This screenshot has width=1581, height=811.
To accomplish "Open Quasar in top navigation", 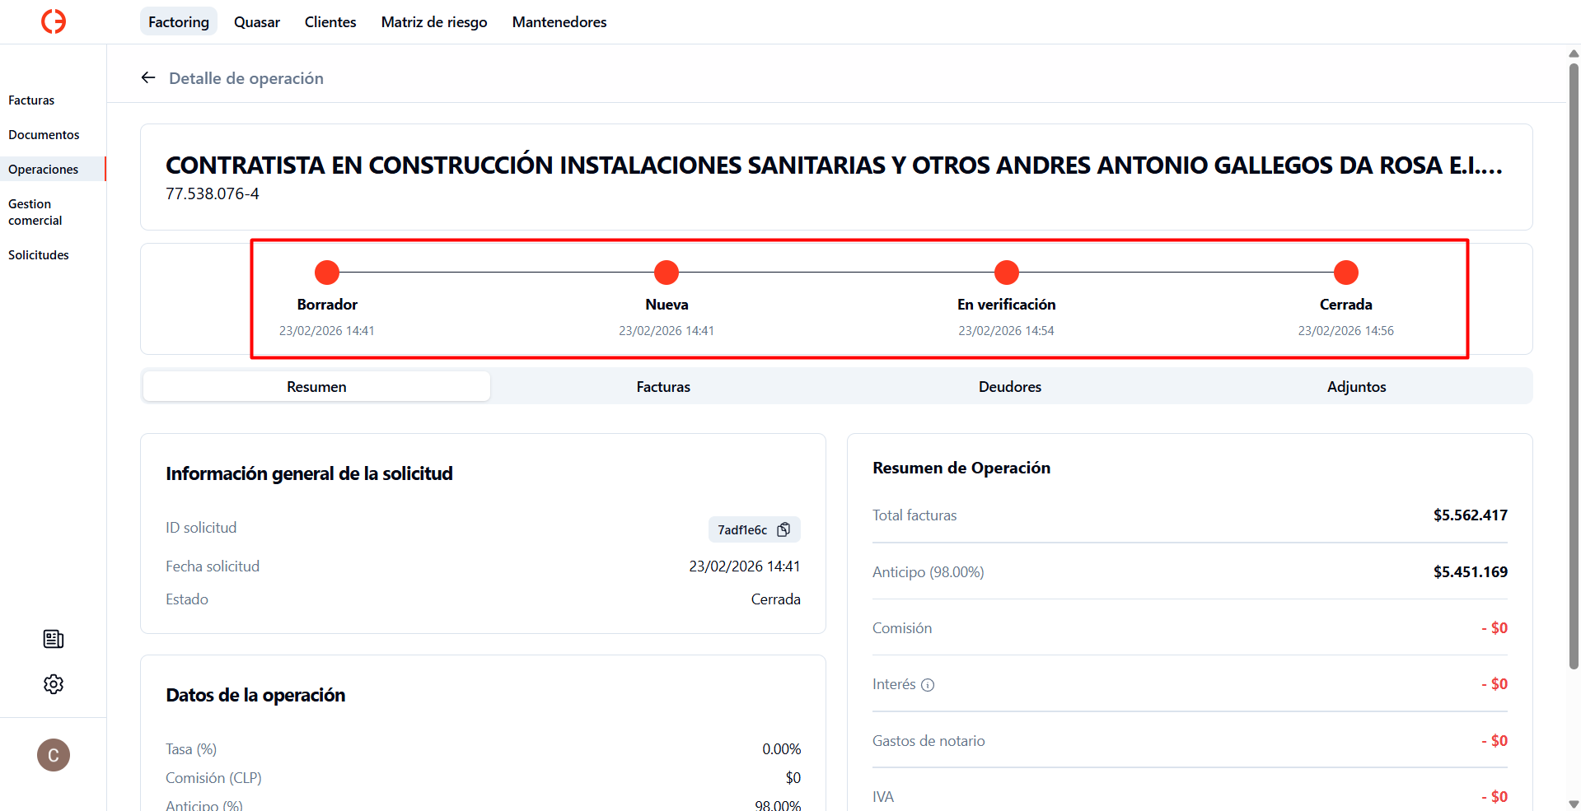I will 257,22.
